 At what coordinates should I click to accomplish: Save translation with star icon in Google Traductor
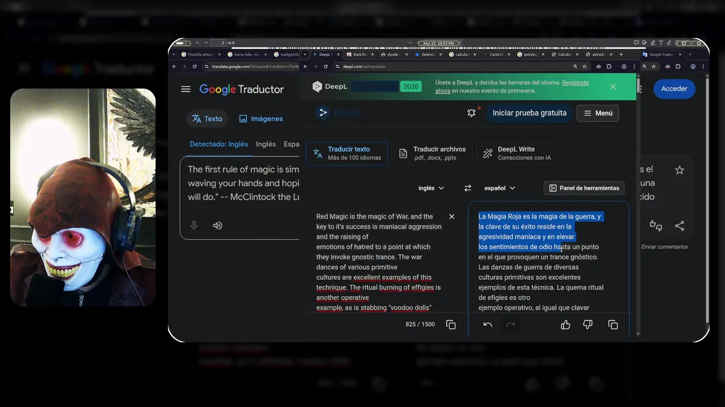pyautogui.click(x=680, y=170)
